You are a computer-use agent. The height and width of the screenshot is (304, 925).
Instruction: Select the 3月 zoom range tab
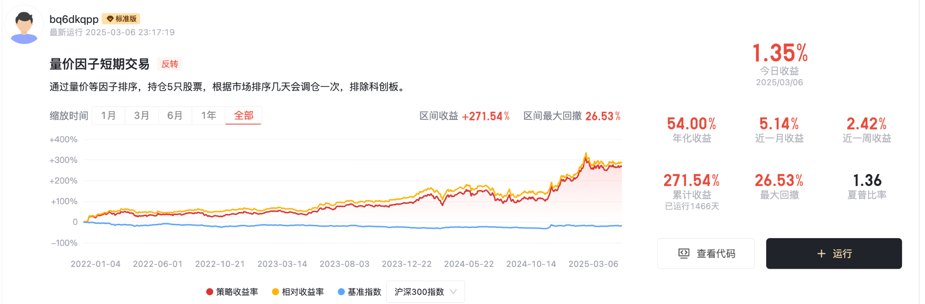(x=141, y=115)
